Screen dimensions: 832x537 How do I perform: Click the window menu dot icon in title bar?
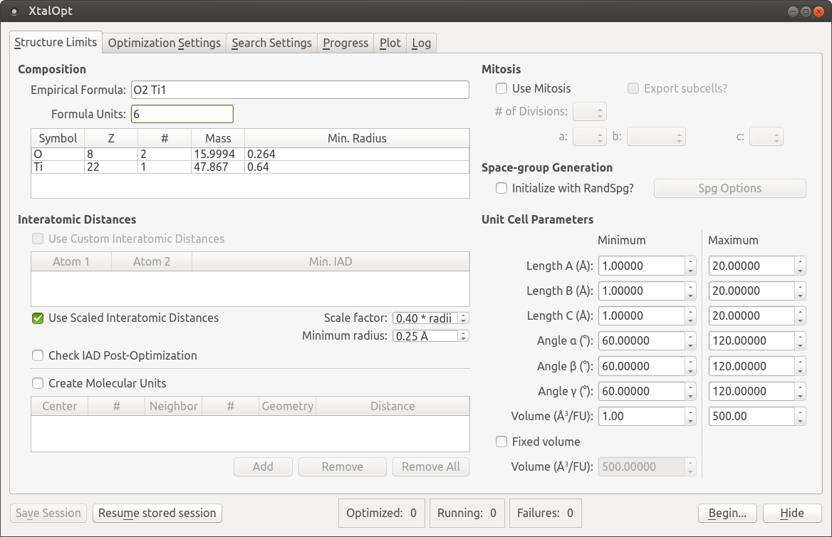[14, 11]
